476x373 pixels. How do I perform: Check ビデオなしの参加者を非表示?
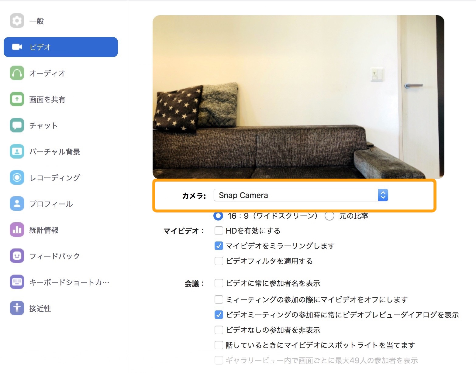[219, 330]
